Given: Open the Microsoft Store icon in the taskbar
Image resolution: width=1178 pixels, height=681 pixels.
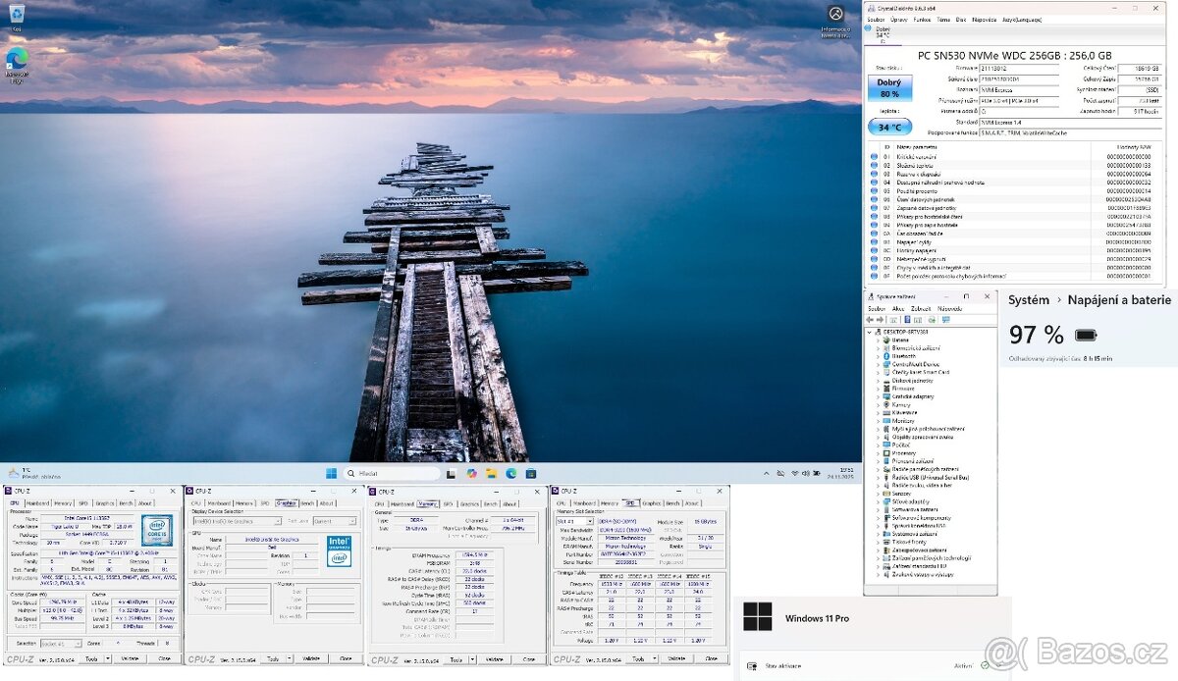Looking at the screenshot, I should (x=530, y=473).
